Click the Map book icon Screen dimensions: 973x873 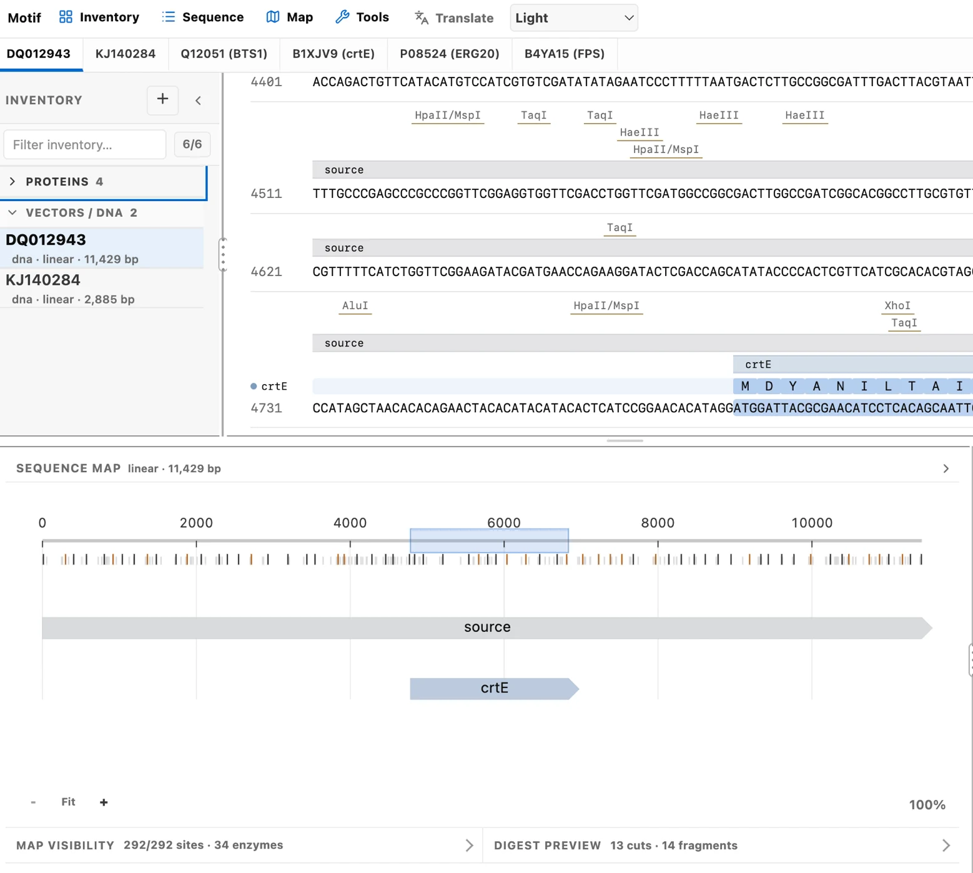tap(273, 17)
